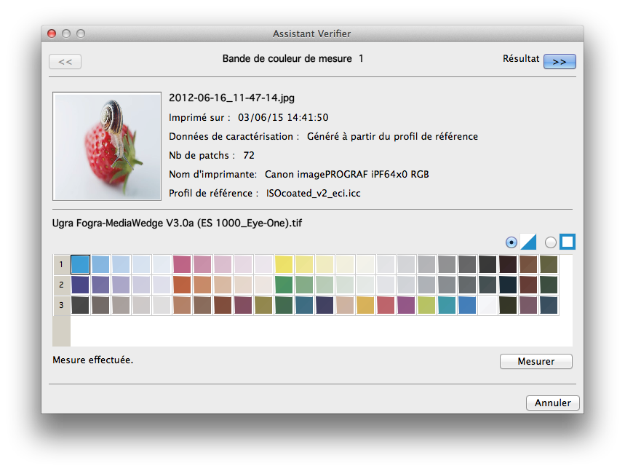This screenshot has height=471, width=625.
Task: Close the Assistant Verifier window
Action: click(x=52, y=33)
